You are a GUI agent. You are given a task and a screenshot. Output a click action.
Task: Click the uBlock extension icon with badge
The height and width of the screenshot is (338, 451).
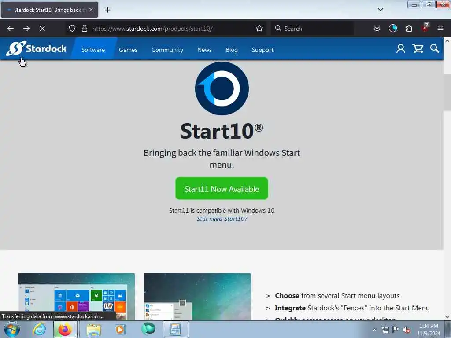tap(425, 28)
